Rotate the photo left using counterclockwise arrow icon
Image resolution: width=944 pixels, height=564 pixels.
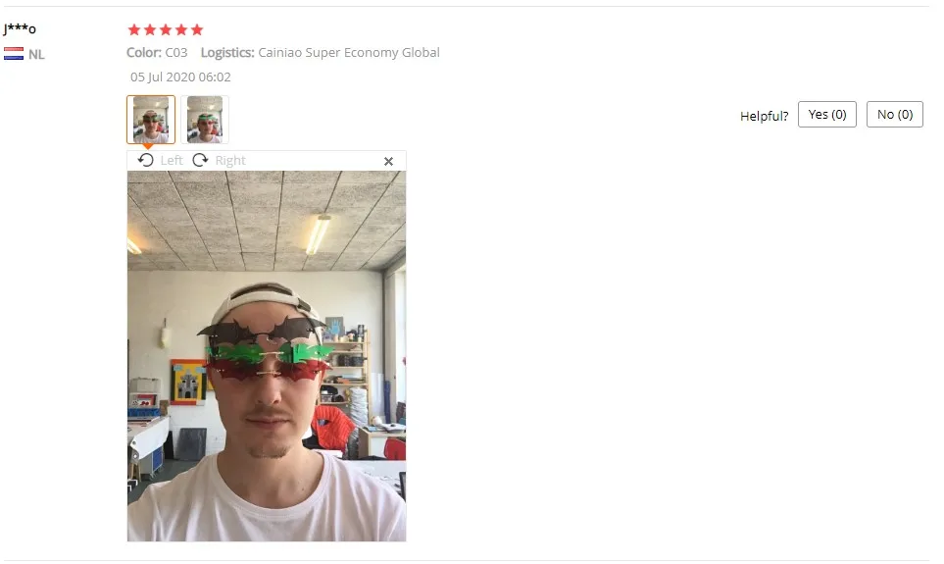point(146,160)
